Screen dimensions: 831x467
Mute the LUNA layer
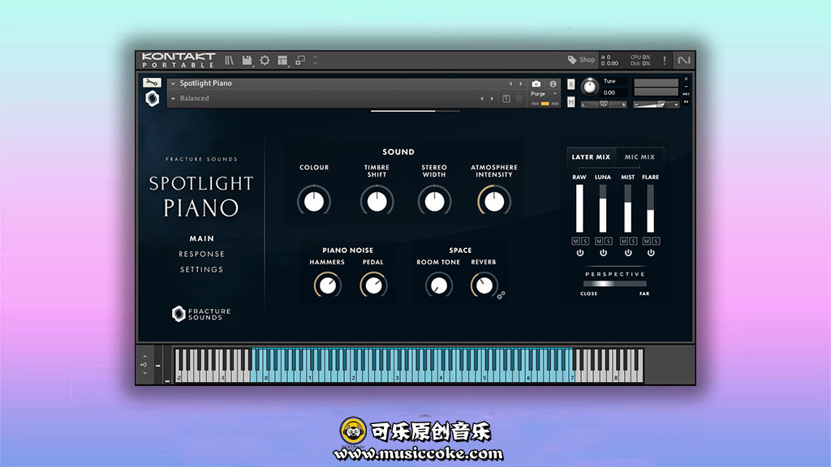599,241
